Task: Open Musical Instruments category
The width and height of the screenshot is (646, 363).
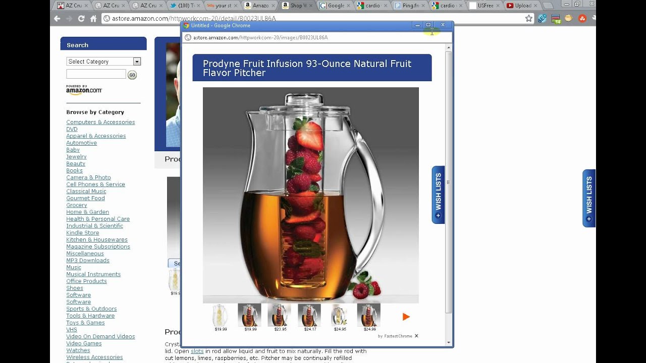Action: coord(93,274)
